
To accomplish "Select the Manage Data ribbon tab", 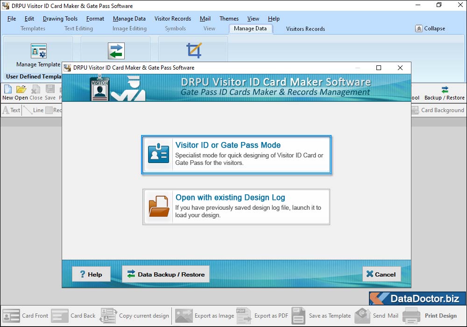I will pyautogui.click(x=250, y=28).
